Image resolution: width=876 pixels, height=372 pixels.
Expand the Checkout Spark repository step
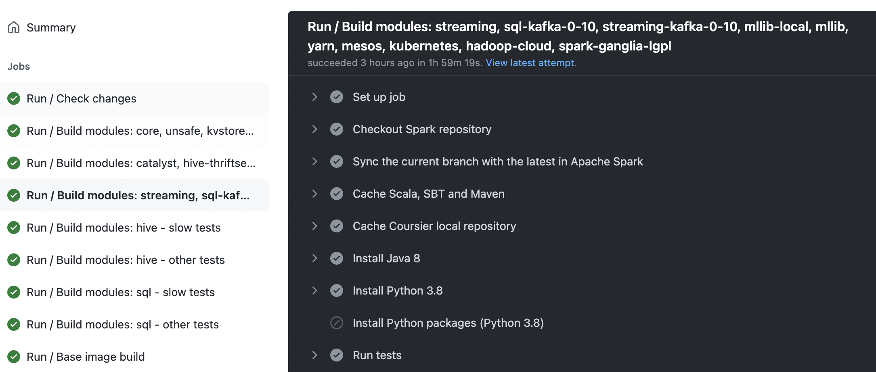pos(314,129)
